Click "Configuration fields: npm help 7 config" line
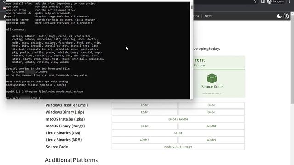294x165 pixels. 36,85
